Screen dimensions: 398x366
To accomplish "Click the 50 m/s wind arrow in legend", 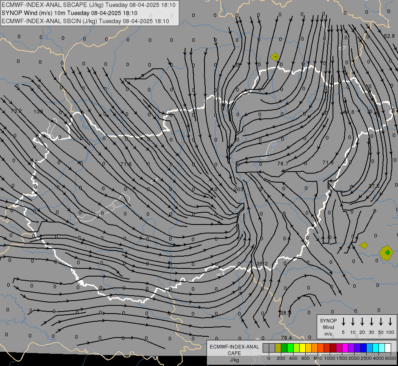I will [381, 322].
